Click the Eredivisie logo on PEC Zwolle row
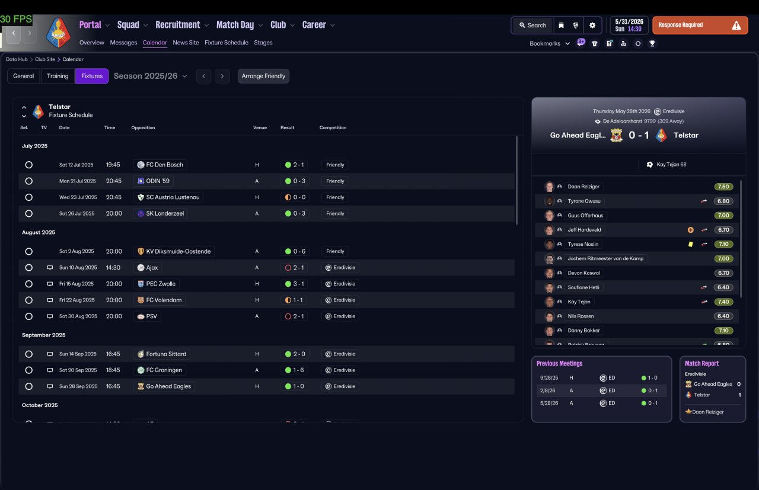Screen dimensions: 759x490 click(x=328, y=284)
